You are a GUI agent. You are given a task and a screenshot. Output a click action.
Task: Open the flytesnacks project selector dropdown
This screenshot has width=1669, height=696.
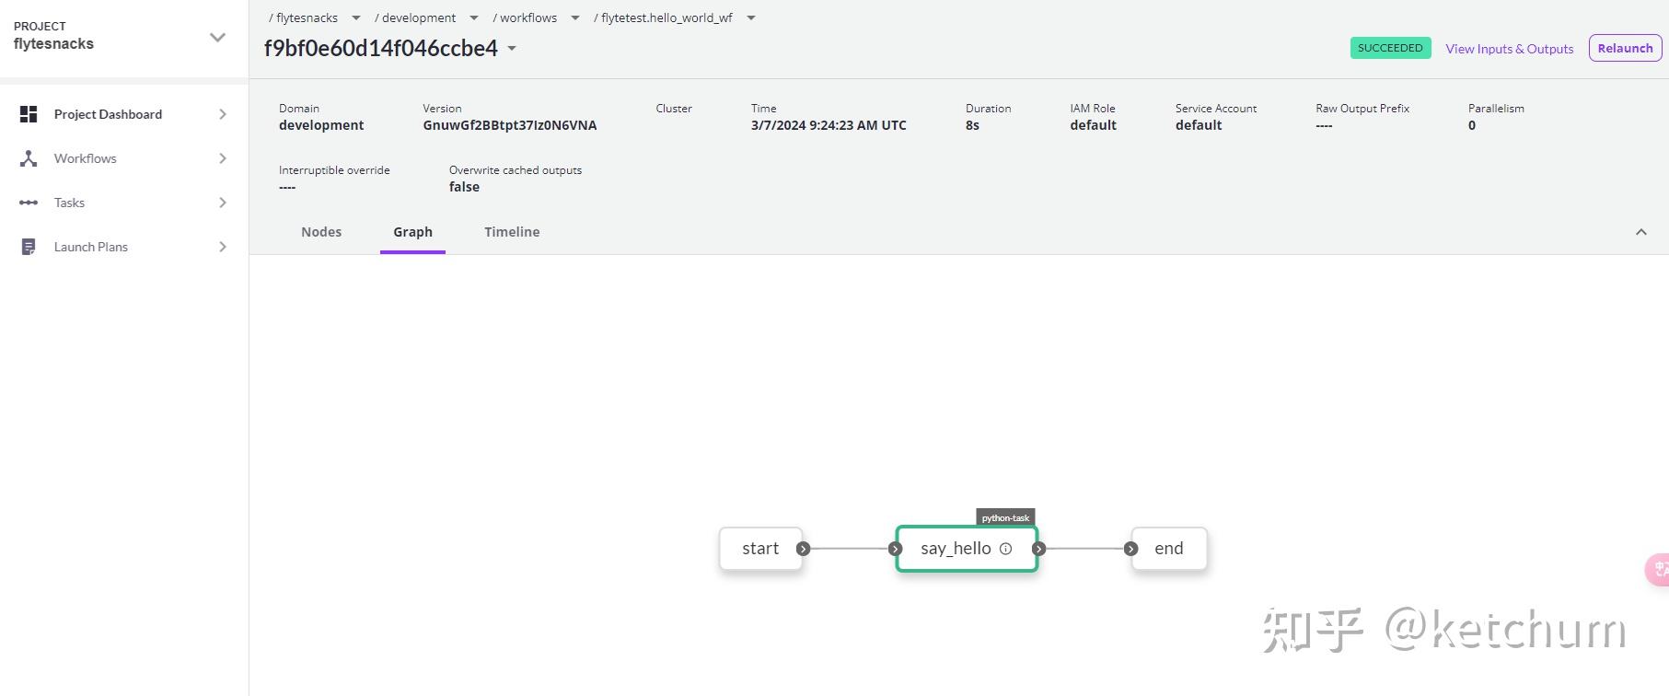(x=217, y=38)
